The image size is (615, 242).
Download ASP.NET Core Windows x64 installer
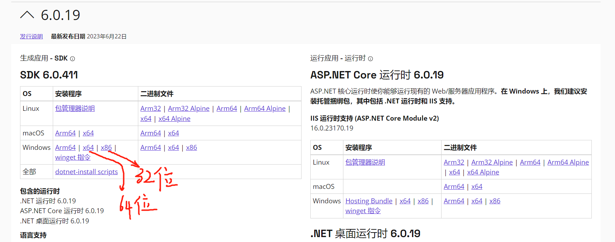tap(405, 201)
